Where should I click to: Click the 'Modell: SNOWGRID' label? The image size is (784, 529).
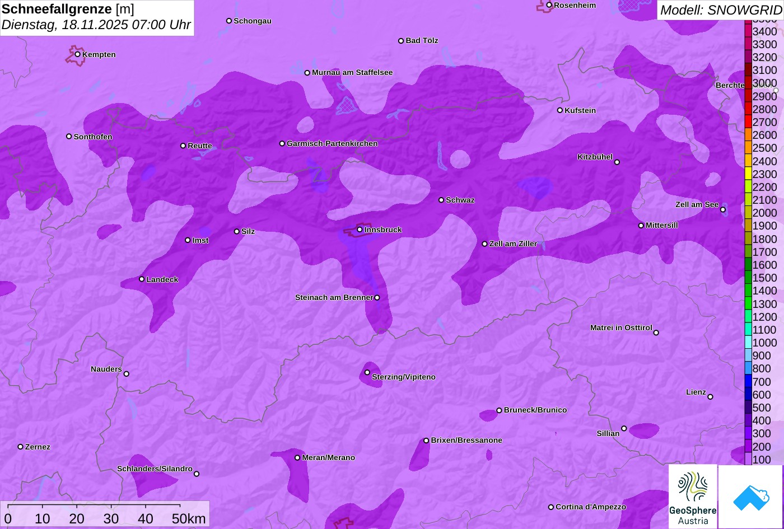tap(721, 10)
